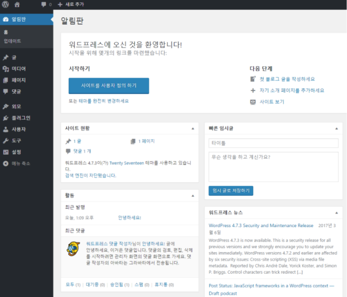
Task: Click the edit icon beside 첫 블로그 글을 작성하세요
Action: click(x=253, y=79)
